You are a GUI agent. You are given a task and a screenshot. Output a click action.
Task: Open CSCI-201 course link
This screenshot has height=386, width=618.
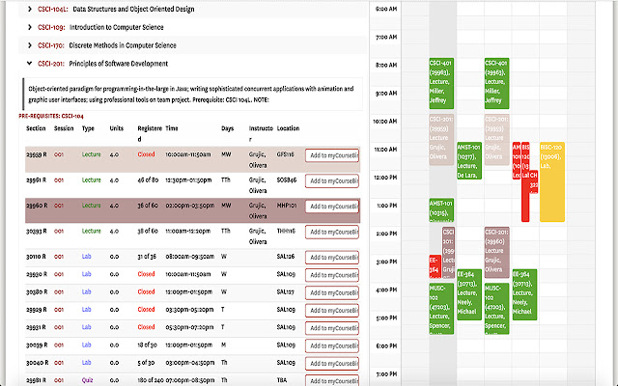pyautogui.click(x=51, y=64)
